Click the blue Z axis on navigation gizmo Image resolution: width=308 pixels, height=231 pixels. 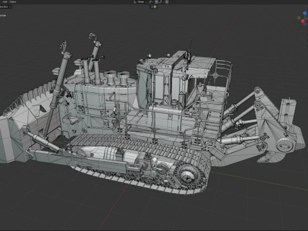(305, 13)
